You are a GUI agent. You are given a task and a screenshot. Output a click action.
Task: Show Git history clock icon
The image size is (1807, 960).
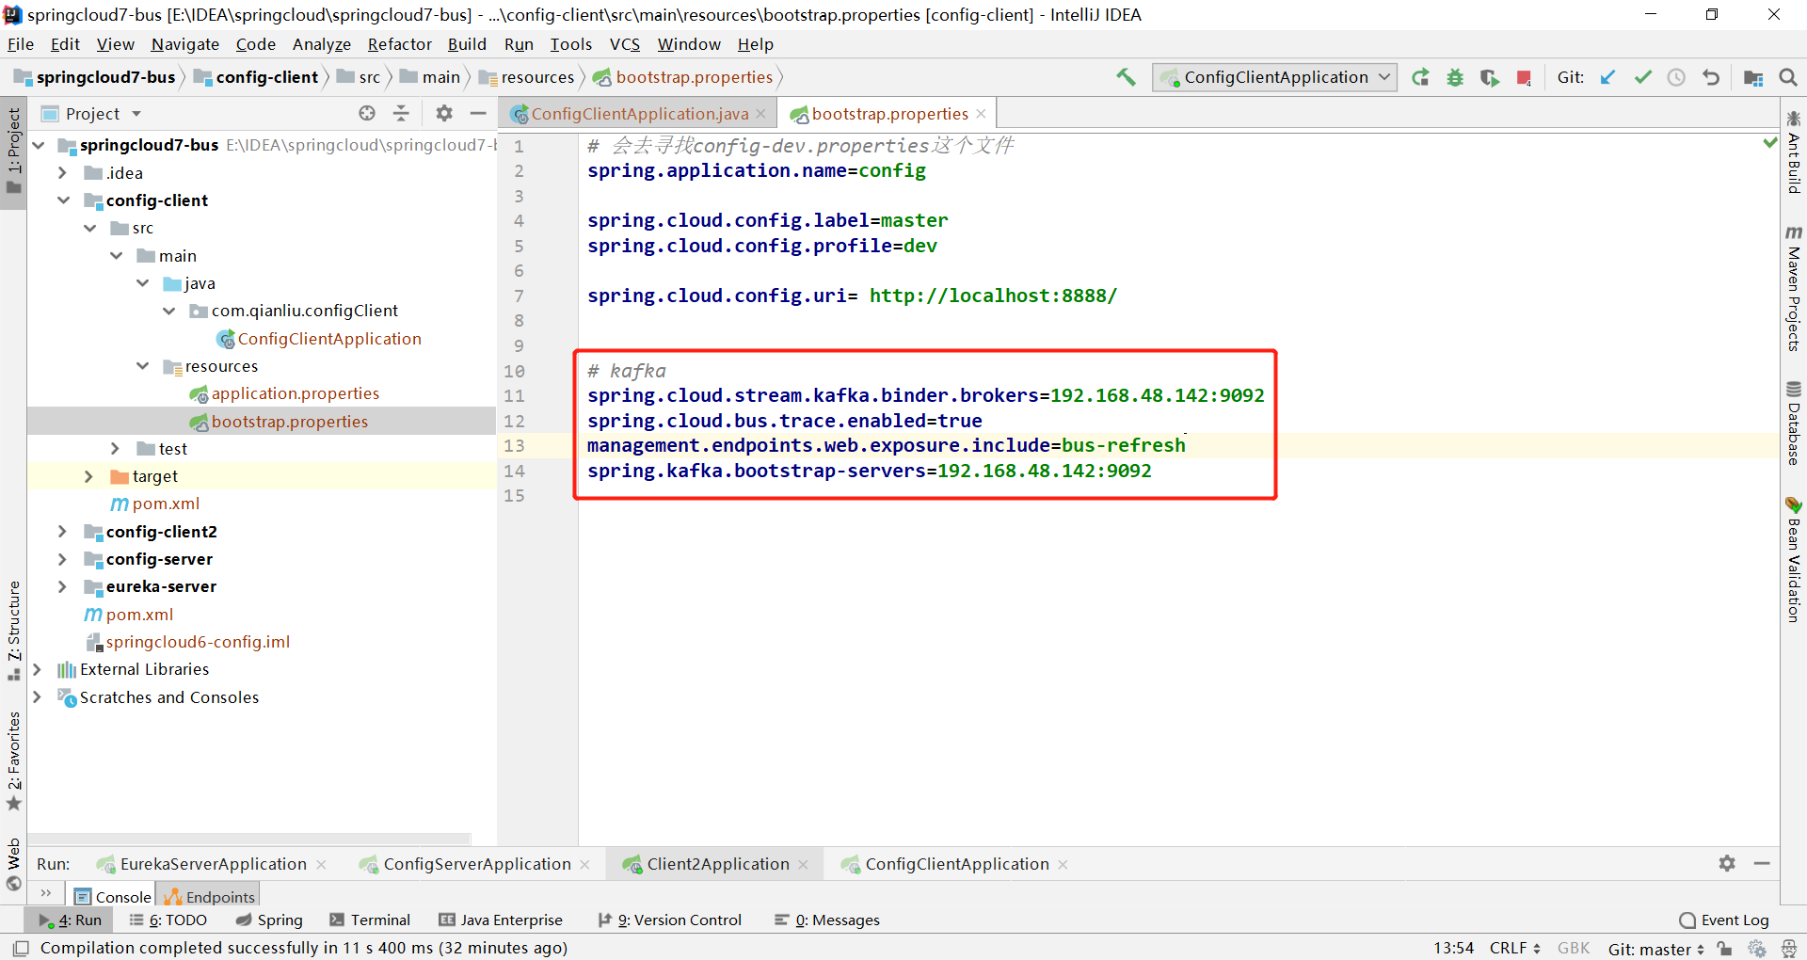pyautogui.click(x=1676, y=77)
